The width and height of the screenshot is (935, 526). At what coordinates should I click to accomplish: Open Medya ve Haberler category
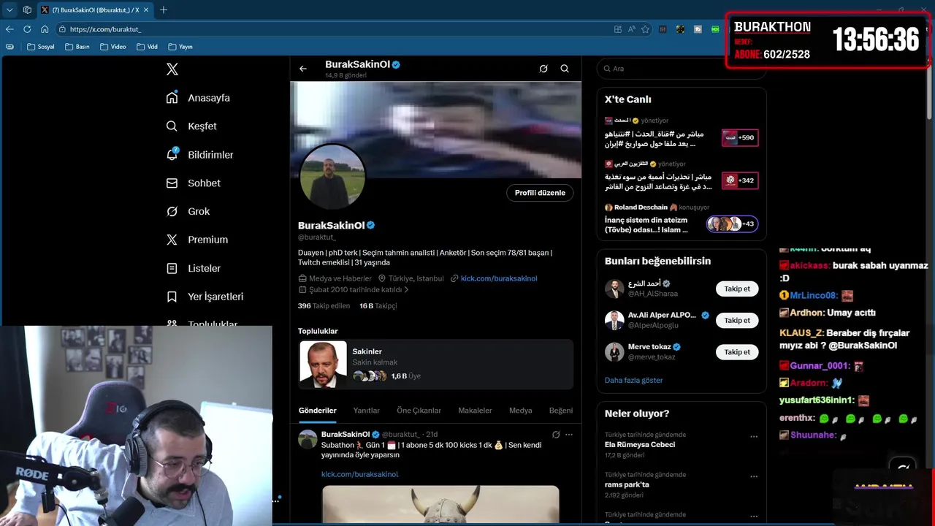coord(335,278)
